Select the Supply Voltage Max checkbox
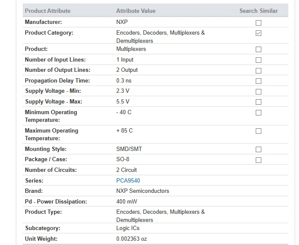The width and height of the screenshot is (299, 245). pyautogui.click(x=258, y=102)
